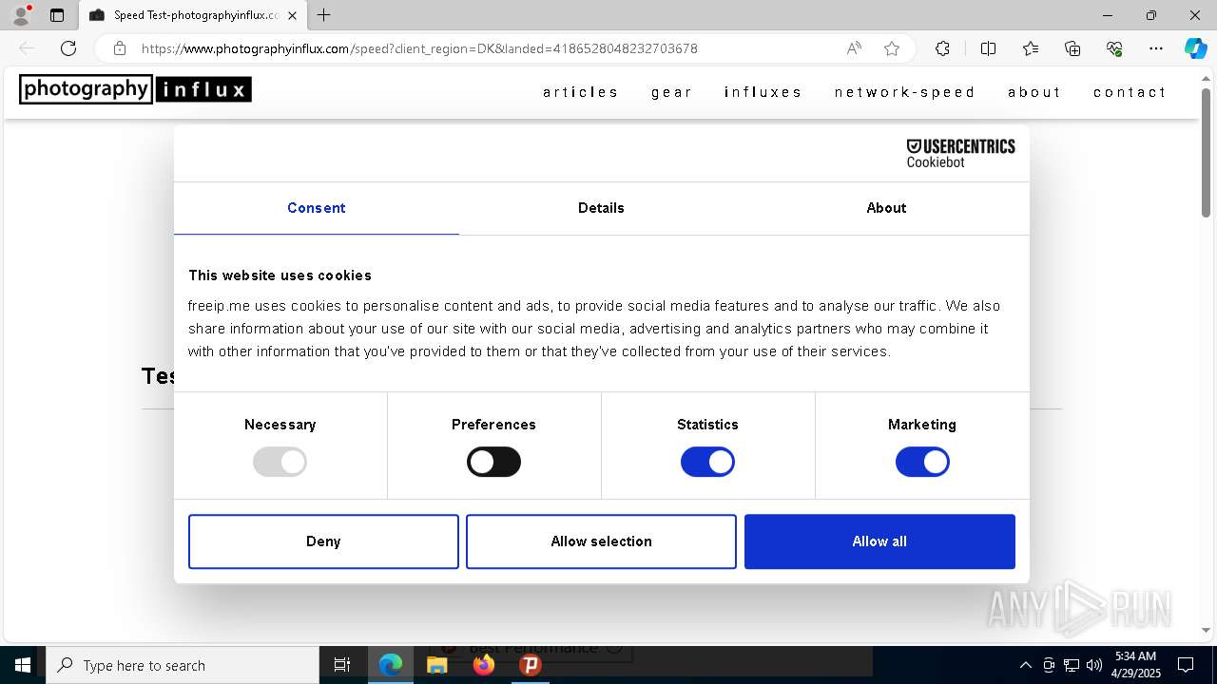Click the Deny button
This screenshot has width=1217, height=684.
click(x=323, y=541)
